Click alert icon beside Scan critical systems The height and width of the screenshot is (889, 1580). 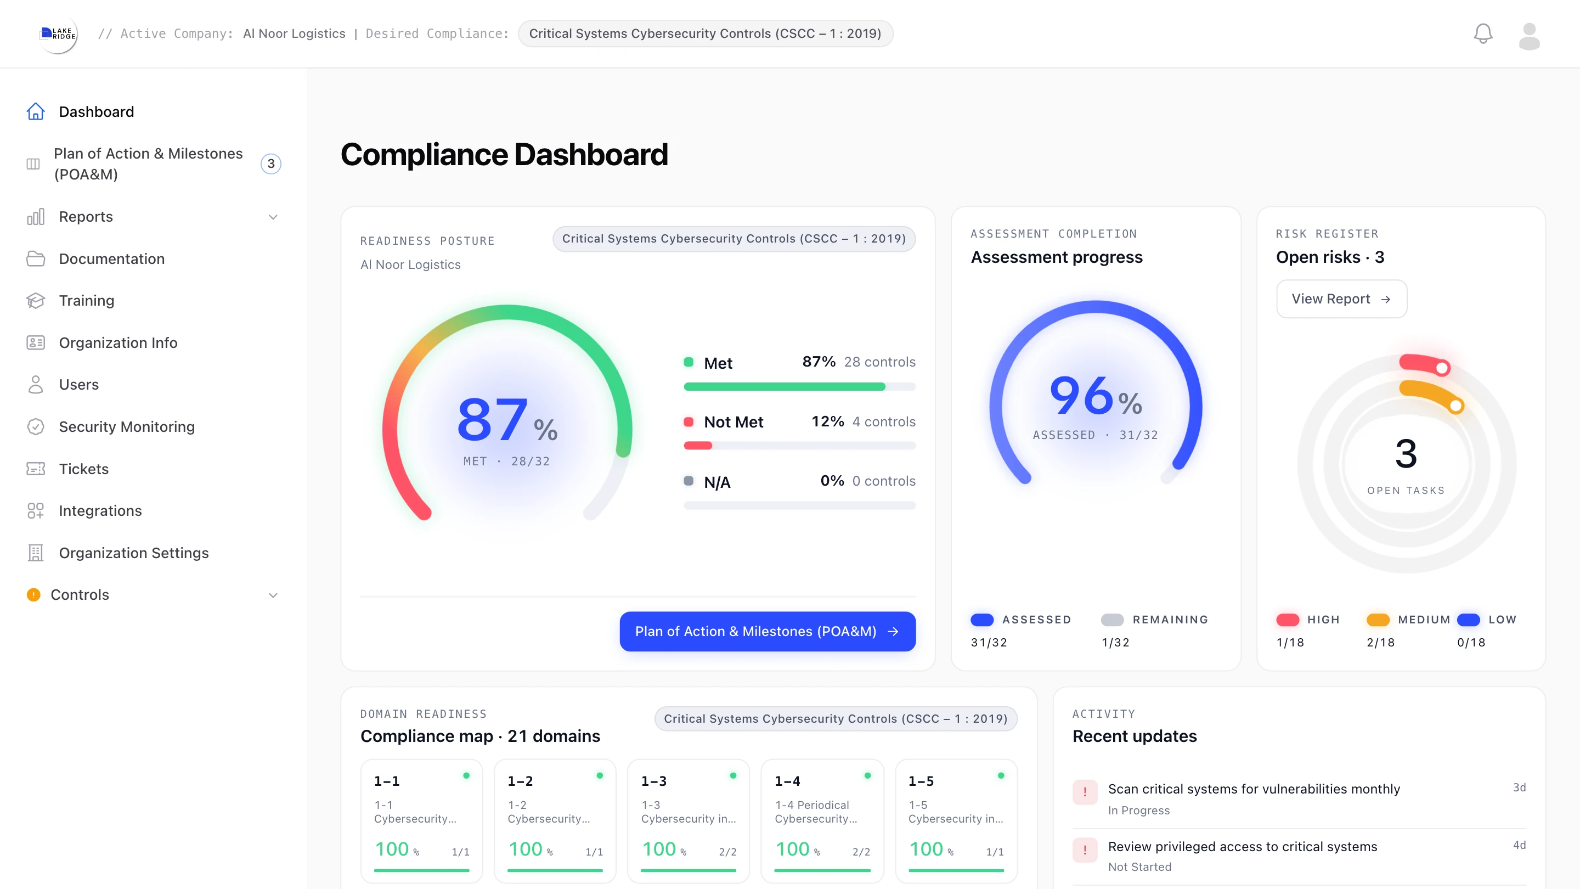1085,792
